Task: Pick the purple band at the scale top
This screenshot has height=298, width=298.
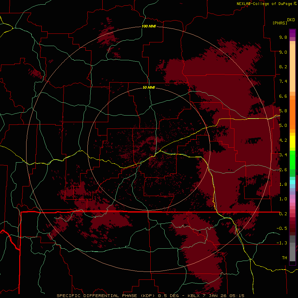Action: tap(292, 33)
